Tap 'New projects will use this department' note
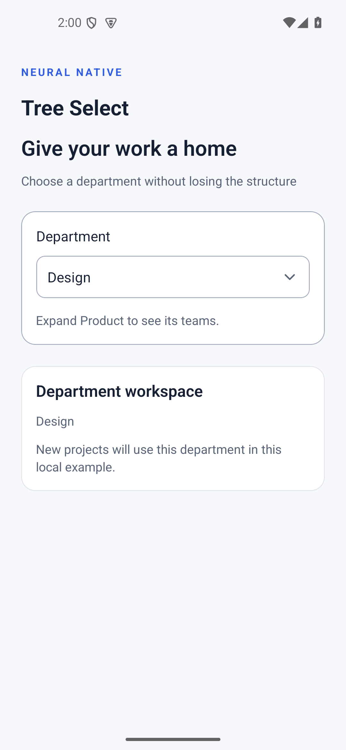The height and width of the screenshot is (750, 346). 159,458
